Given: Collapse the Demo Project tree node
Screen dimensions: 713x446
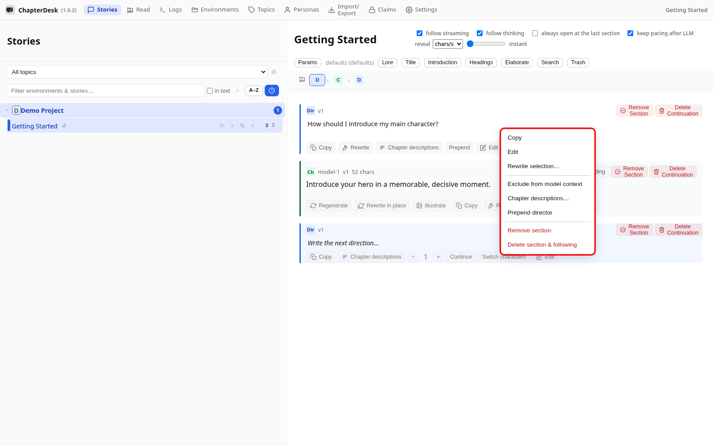Looking at the screenshot, I should tap(7, 110).
